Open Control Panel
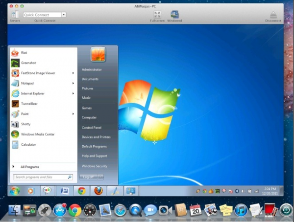Image resolution: width=294 pixels, height=222 pixels. pos(92,128)
